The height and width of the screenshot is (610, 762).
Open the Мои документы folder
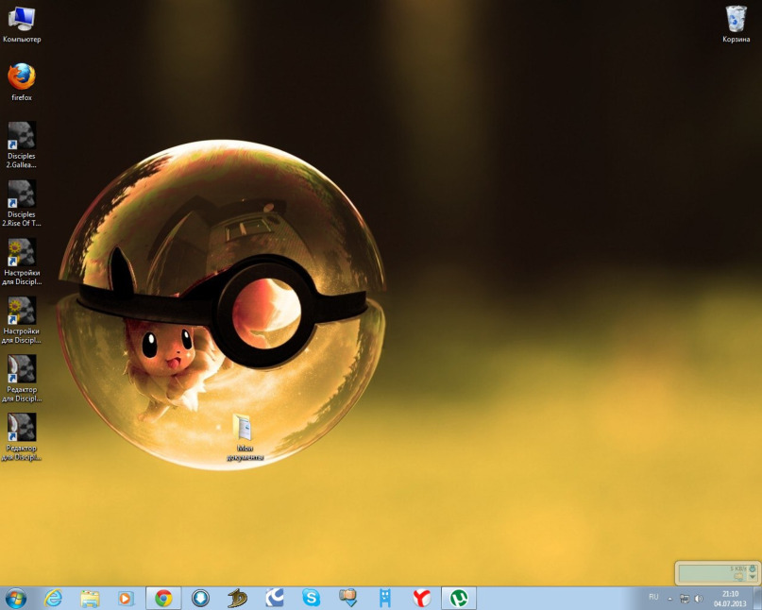(244, 428)
